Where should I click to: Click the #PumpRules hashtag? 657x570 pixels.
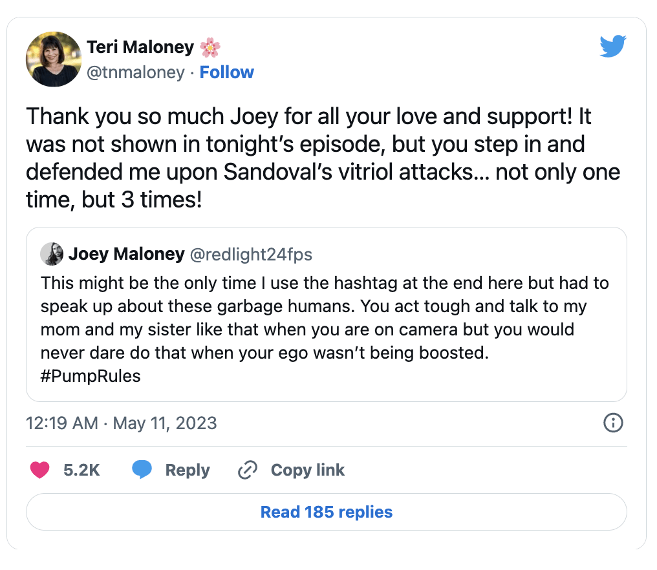click(91, 376)
